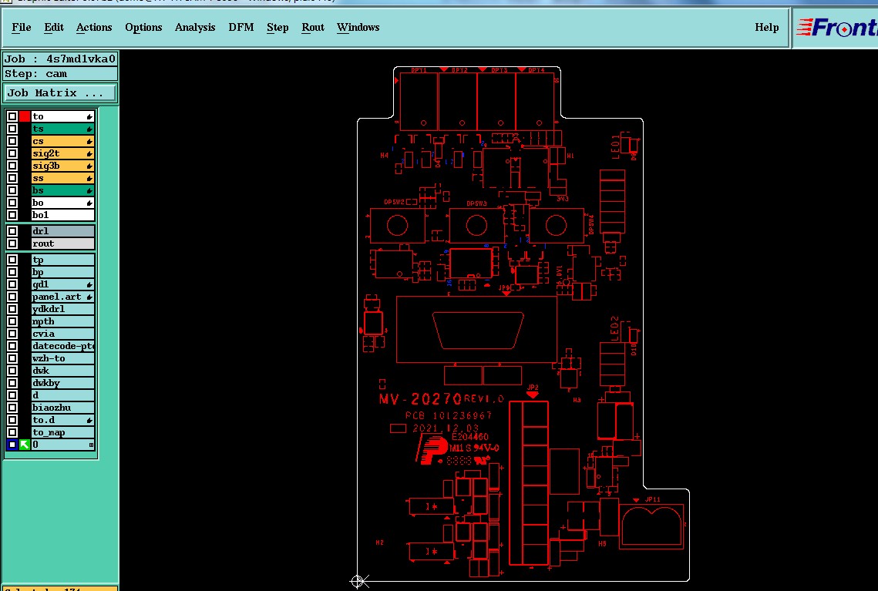Viewport: 878px width, 591px height.
Task: Click the Step: cam label
Action: coord(60,74)
